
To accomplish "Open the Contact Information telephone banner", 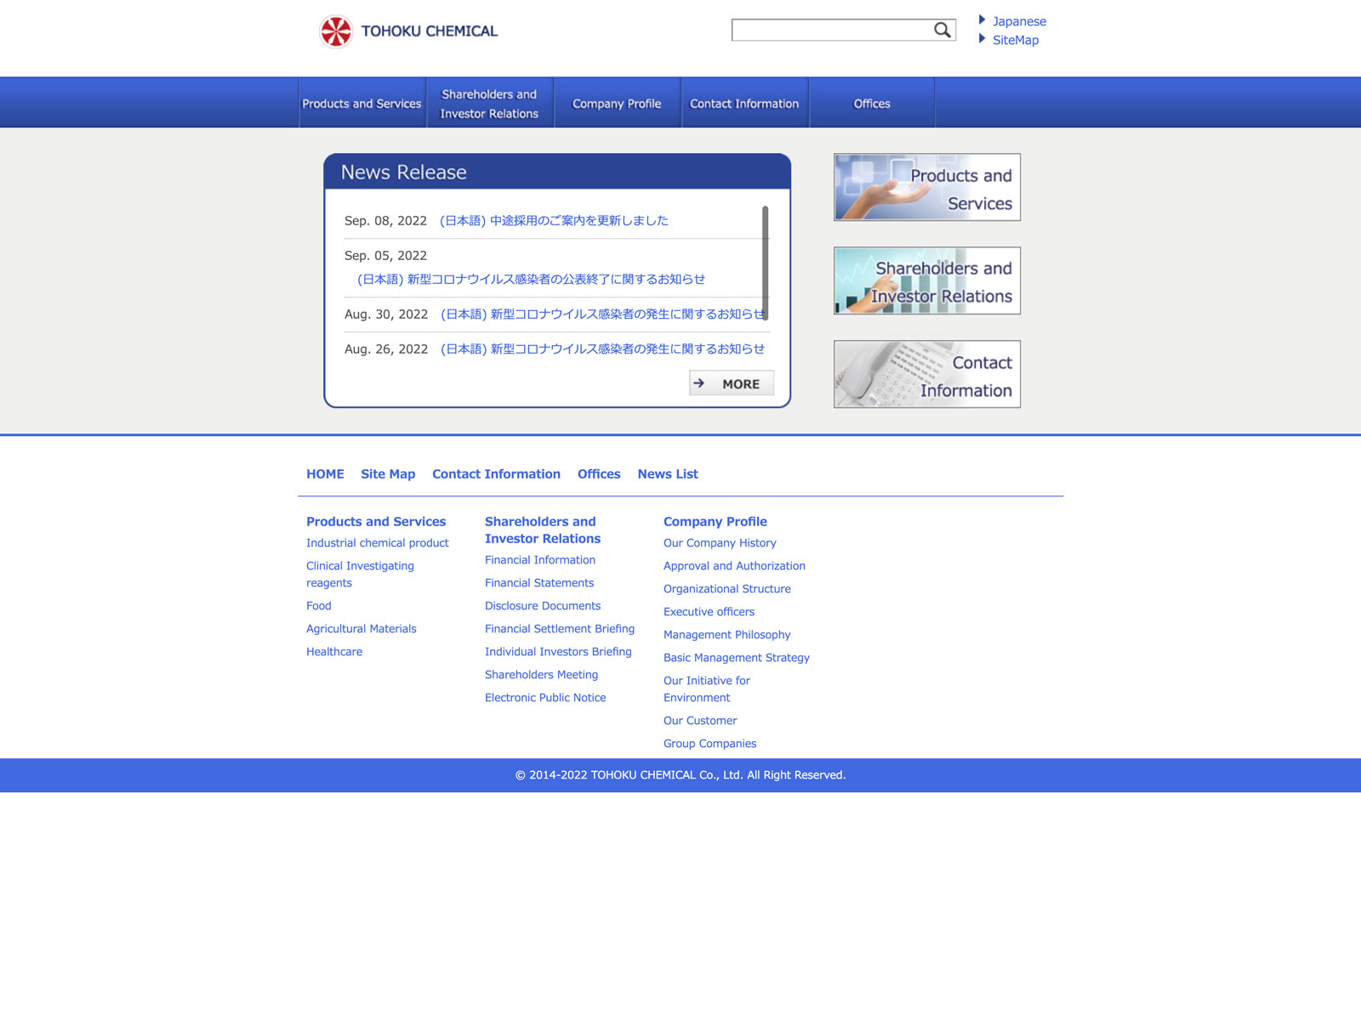I will [926, 374].
